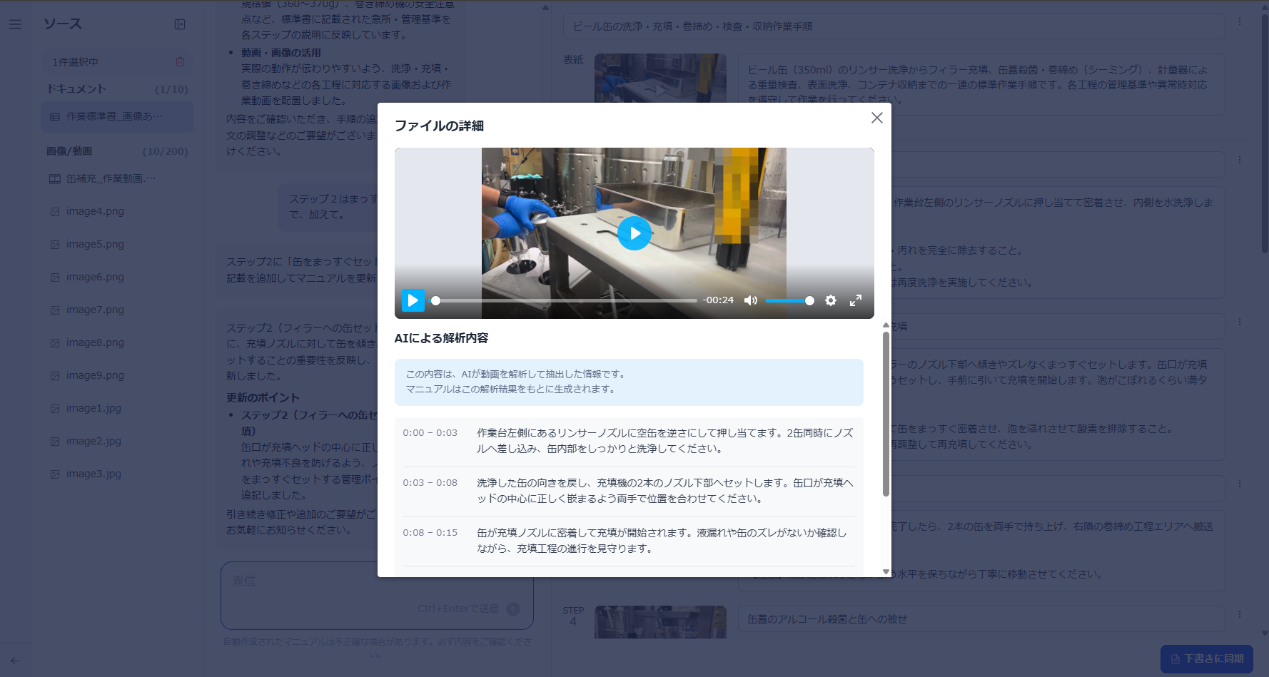The height and width of the screenshot is (677, 1269).
Task: Click the dialog's vertical scrollbar
Action: coord(886,414)
